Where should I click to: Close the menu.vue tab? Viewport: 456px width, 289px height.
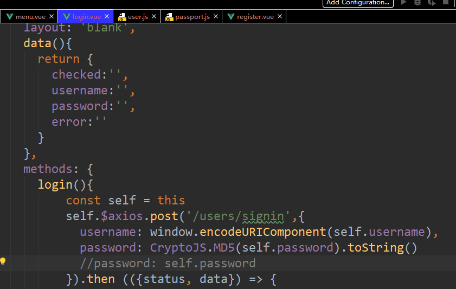52,17
